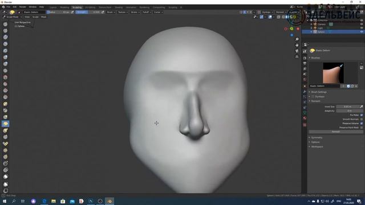Expand the Symmetry panel
The height and width of the screenshot is (205, 365).
click(317, 138)
